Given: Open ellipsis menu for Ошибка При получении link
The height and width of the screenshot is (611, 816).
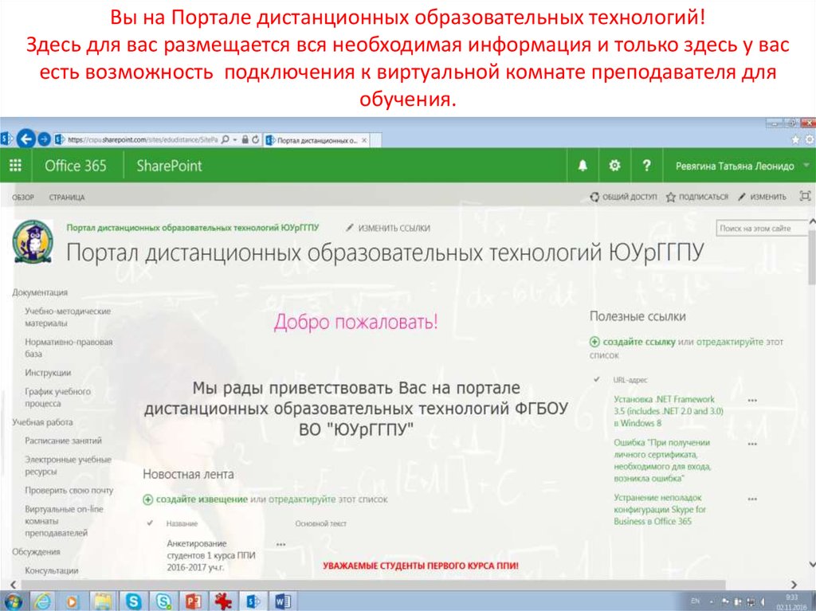Looking at the screenshot, I should point(752,444).
